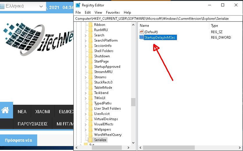Click the (Default) string value icon
The height and width of the screenshot is (151, 243).
(x=141, y=32)
